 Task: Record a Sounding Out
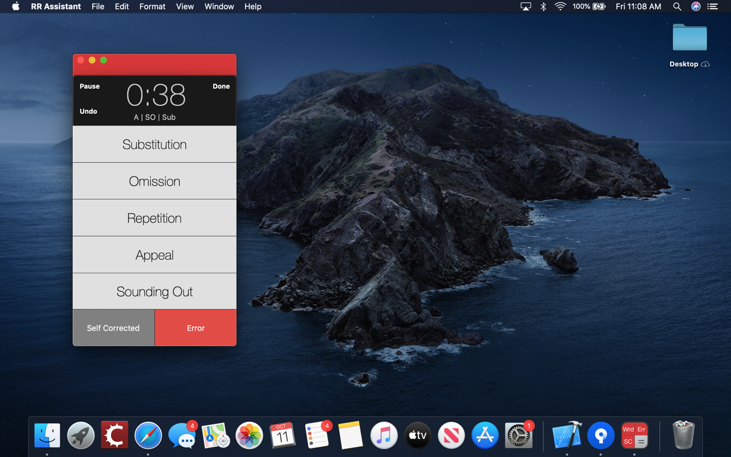155,292
